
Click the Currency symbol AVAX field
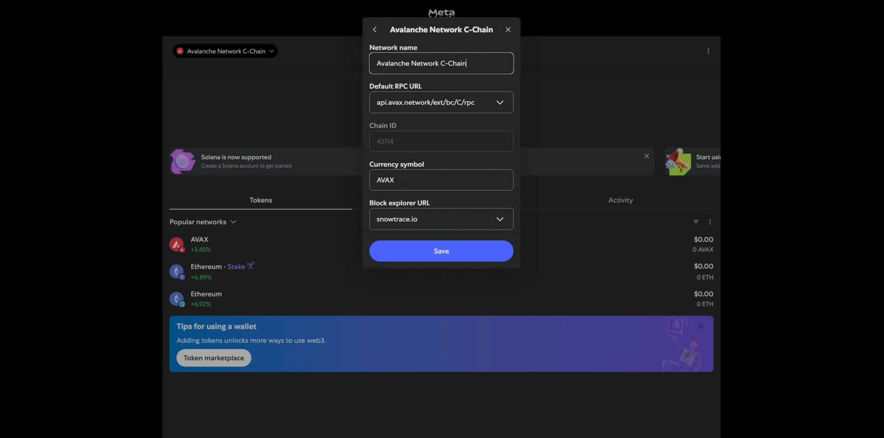click(x=441, y=180)
